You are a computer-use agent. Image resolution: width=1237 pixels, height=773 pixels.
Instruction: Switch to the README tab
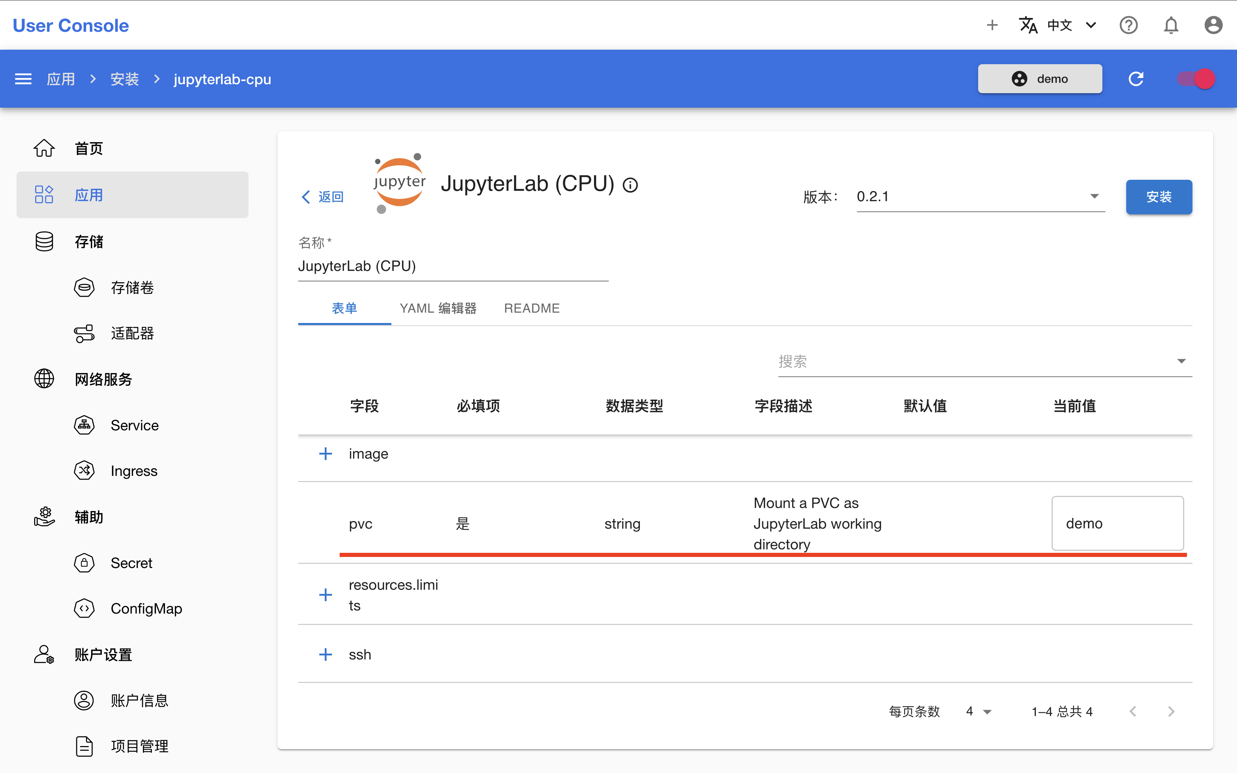point(532,308)
